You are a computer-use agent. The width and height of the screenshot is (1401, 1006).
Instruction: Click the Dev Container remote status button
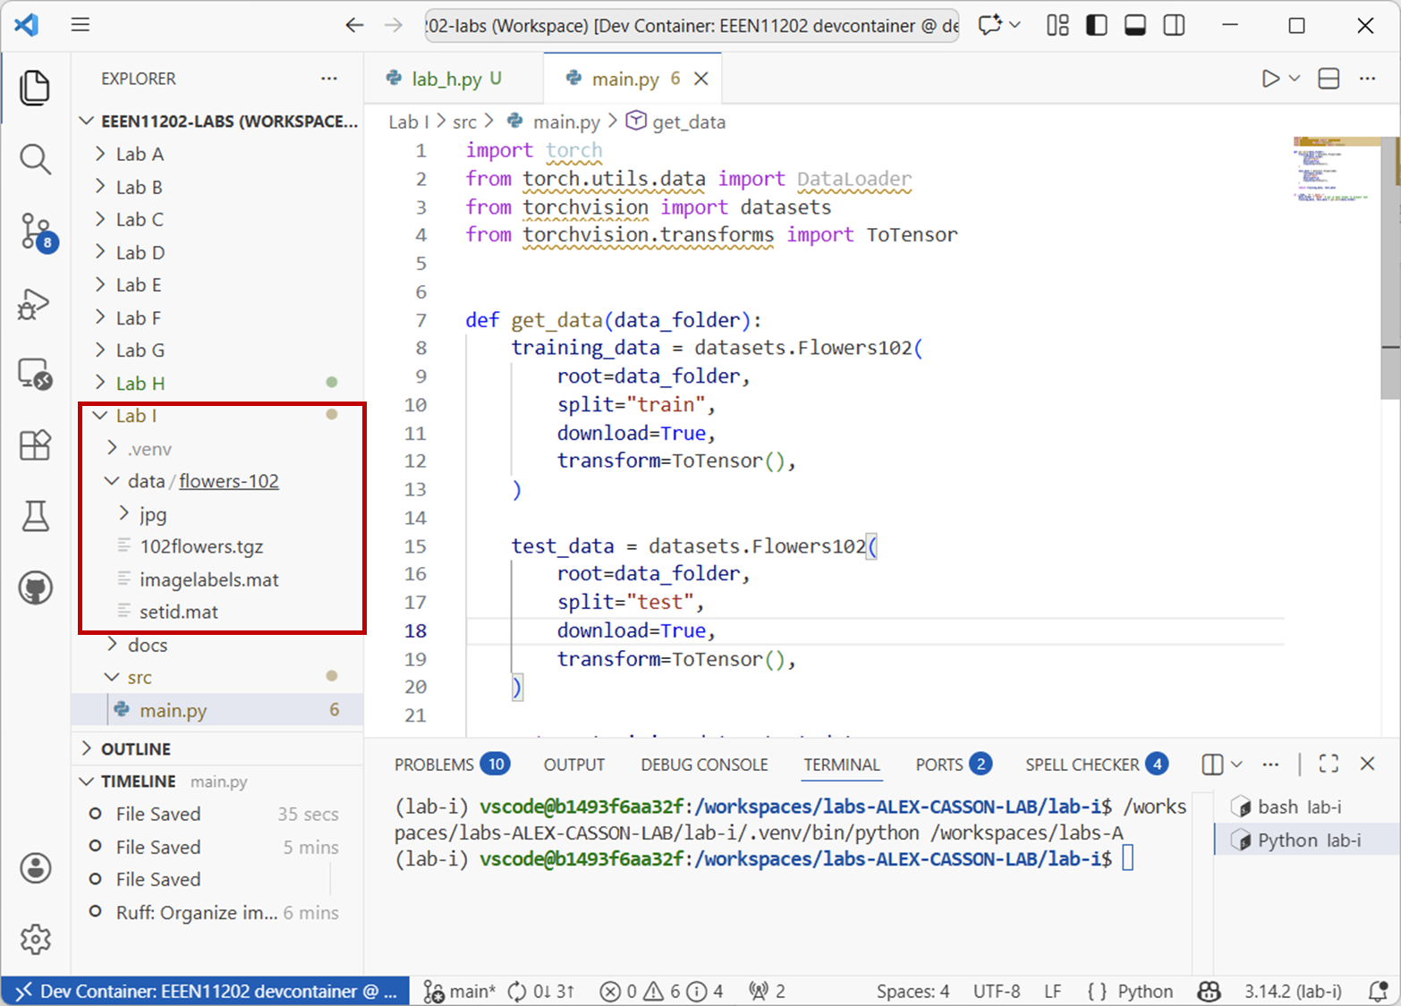pos(206,991)
